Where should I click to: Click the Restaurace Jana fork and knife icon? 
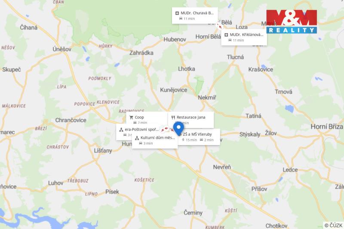(x=173, y=117)
